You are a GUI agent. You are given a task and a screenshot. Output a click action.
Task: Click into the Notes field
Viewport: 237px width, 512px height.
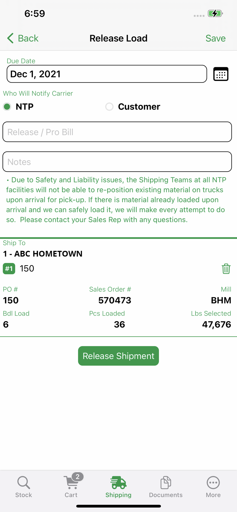tap(117, 162)
